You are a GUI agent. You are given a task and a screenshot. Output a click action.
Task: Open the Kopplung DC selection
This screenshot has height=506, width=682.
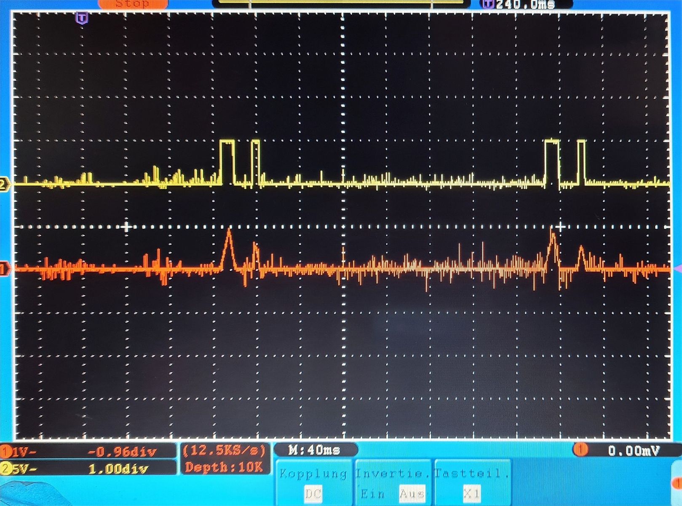tap(313, 493)
